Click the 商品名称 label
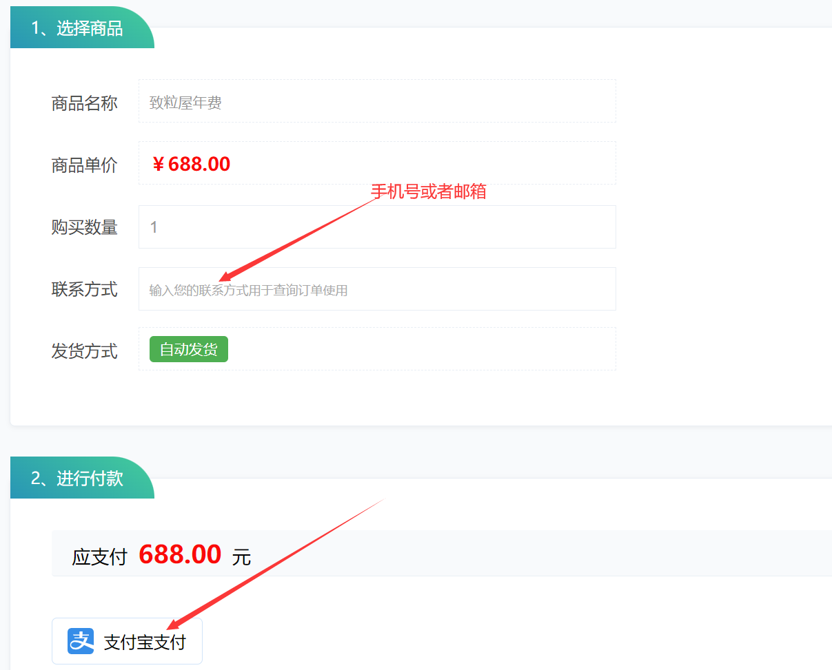The image size is (832, 670). tap(84, 103)
